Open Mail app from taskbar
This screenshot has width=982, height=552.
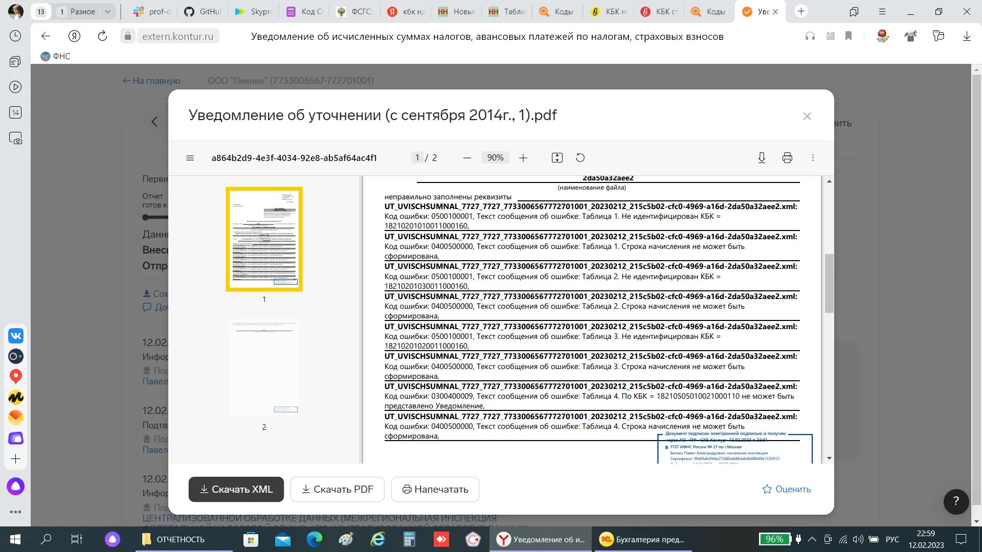coord(282,539)
